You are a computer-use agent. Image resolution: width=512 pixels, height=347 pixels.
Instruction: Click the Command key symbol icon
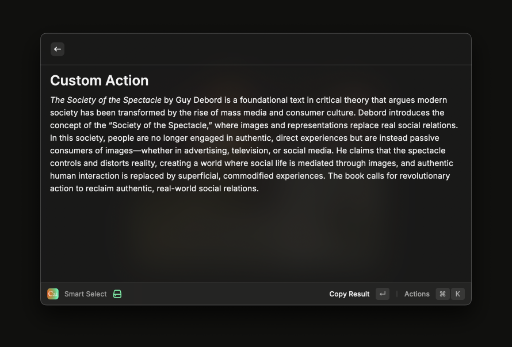coord(442,294)
